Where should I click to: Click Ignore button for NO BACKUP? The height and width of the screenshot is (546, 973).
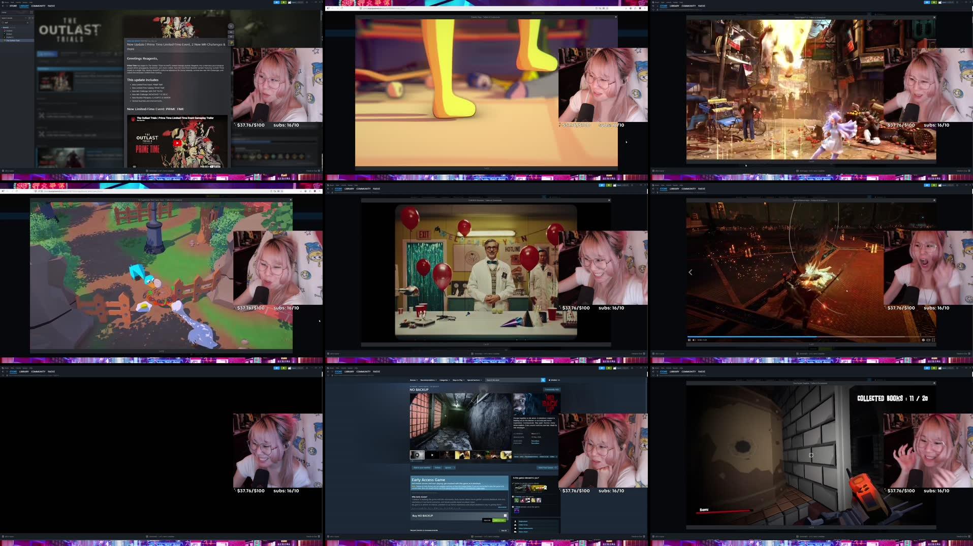coord(448,467)
